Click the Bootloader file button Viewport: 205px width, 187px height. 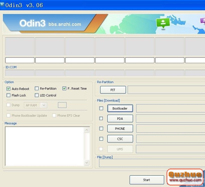pyautogui.click(x=120, y=108)
